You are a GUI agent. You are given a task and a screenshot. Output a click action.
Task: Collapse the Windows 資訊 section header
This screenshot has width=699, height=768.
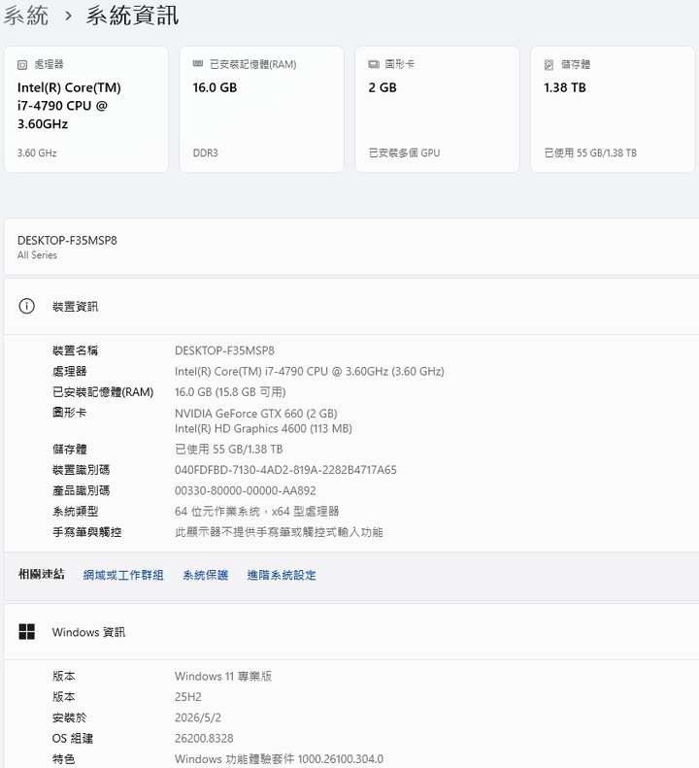351,632
